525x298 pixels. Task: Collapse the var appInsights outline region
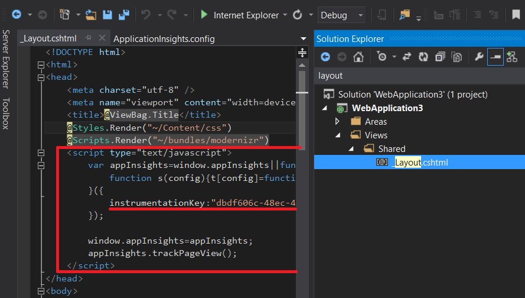[x=41, y=166]
